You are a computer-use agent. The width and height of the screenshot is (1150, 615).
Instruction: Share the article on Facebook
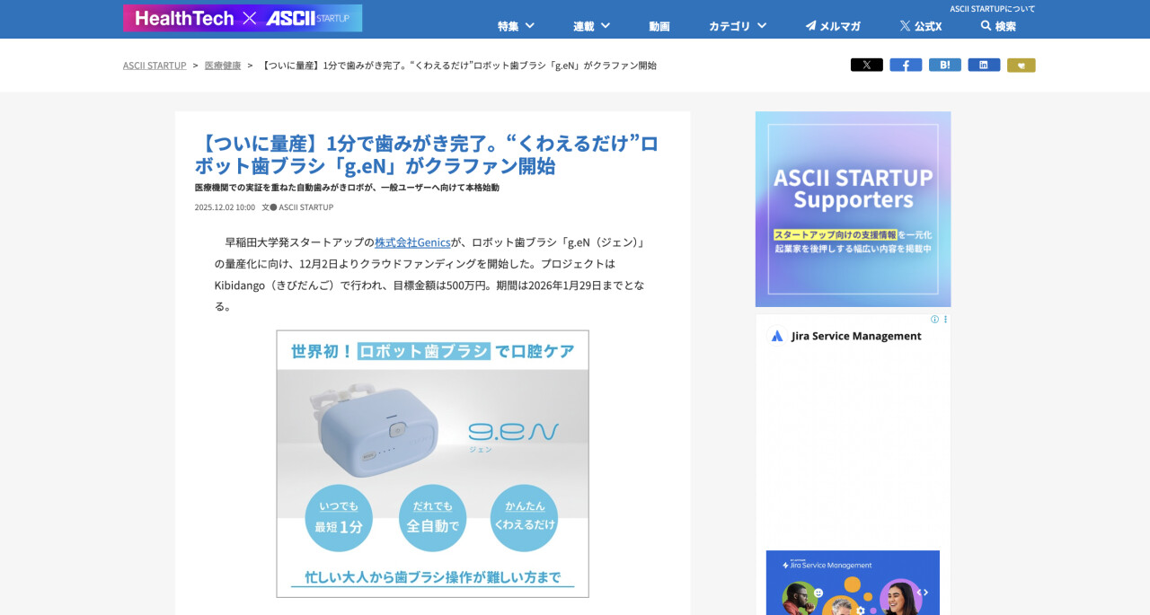(x=906, y=65)
